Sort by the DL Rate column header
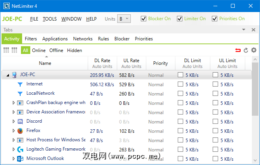260x165 pixels. pyautogui.click(x=102, y=61)
